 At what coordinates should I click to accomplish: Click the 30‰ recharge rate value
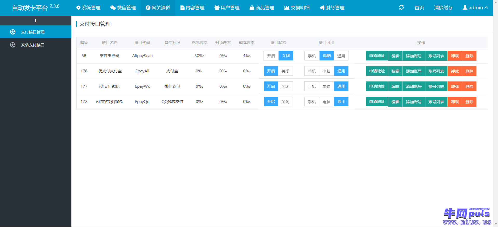[x=199, y=56]
